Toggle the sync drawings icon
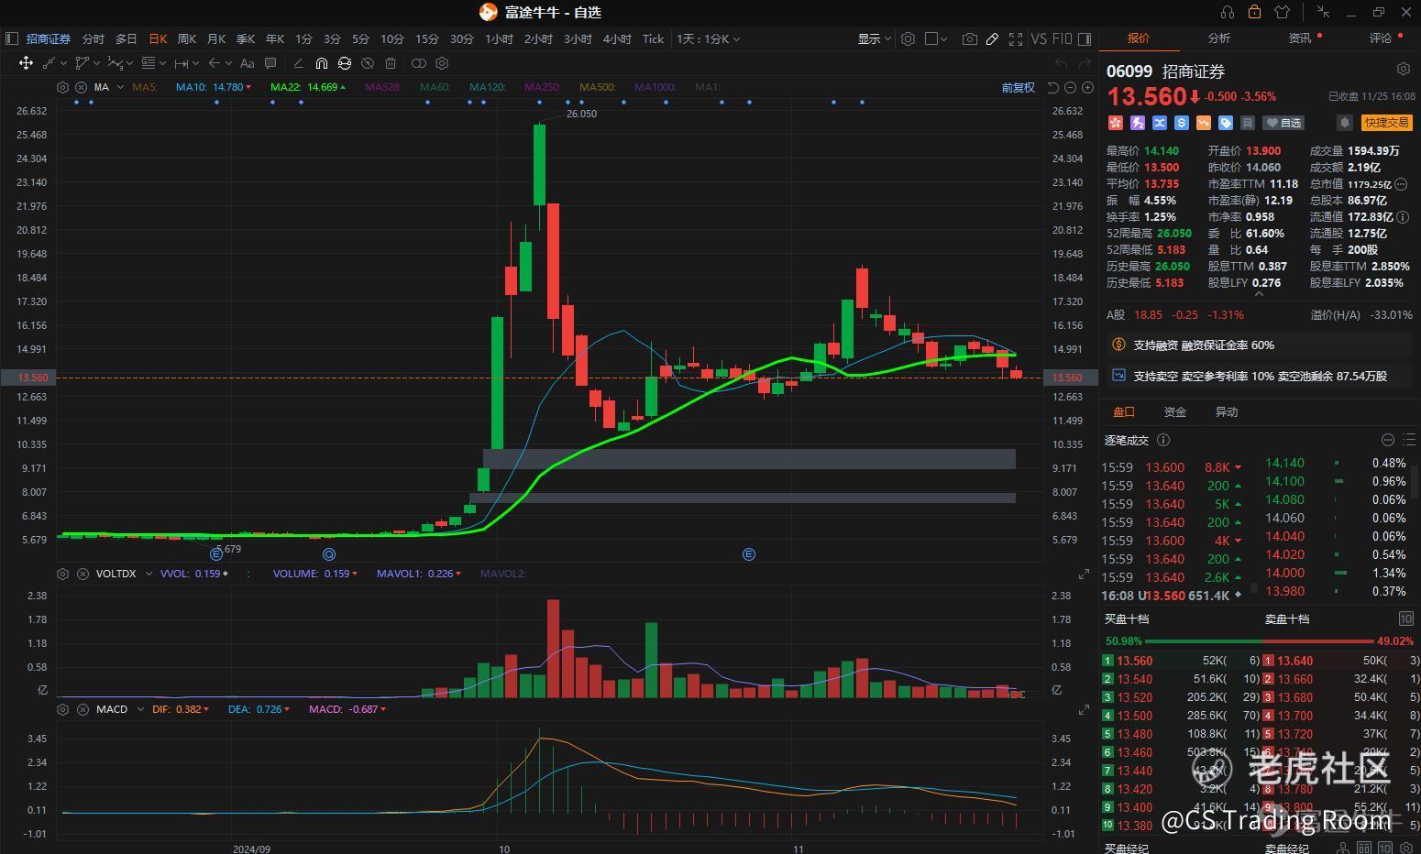The image size is (1421, 854). click(345, 63)
